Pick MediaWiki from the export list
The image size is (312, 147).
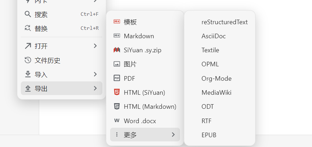coord(216,93)
